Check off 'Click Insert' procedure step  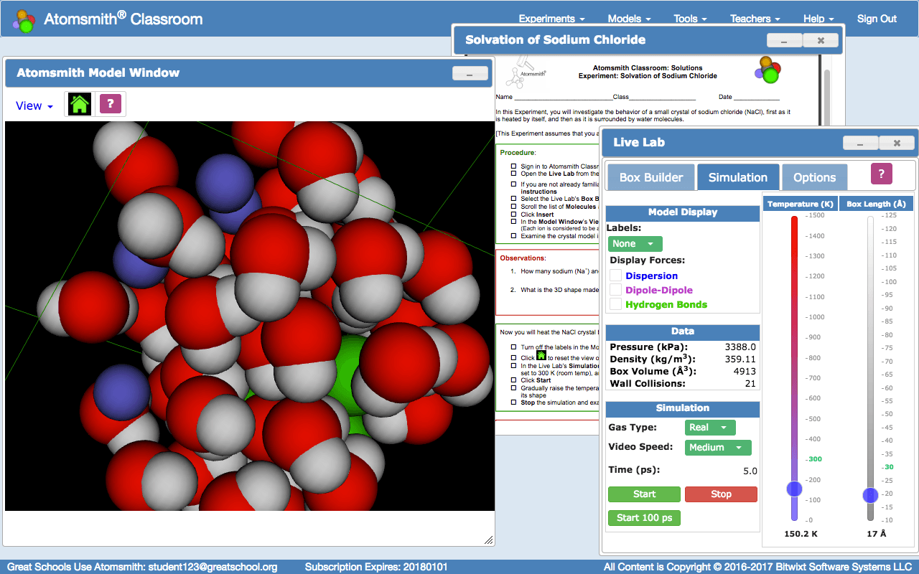[513, 214]
